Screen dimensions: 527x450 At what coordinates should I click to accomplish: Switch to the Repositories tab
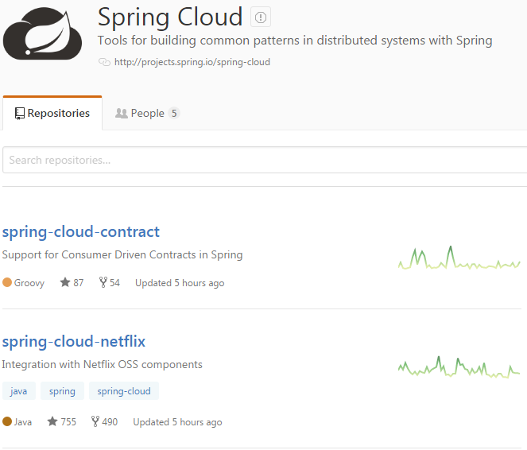[x=52, y=113]
